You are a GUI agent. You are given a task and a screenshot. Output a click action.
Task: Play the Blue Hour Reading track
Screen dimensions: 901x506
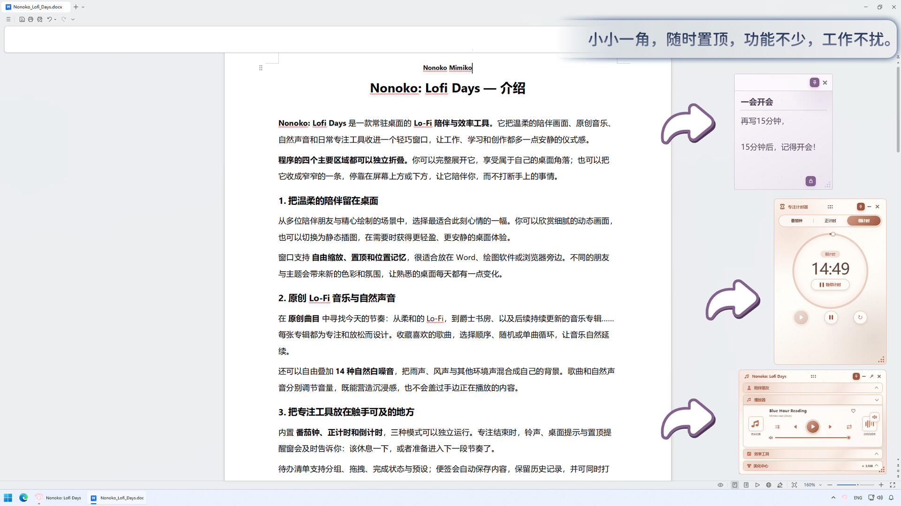click(x=812, y=427)
